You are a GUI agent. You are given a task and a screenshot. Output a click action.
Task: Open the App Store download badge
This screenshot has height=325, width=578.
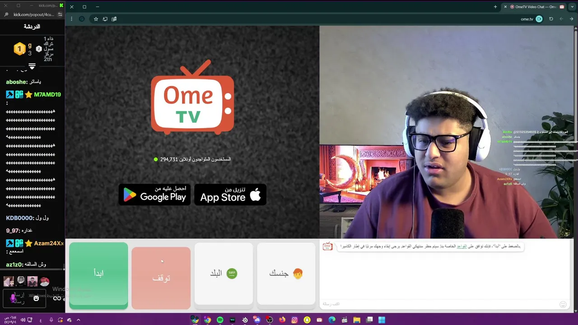tap(230, 195)
